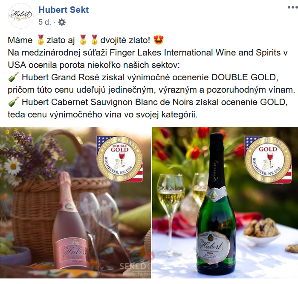298x284 pixels.
Task: Click the Hubert Sekt profile picture
Action: [x=21, y=16]
